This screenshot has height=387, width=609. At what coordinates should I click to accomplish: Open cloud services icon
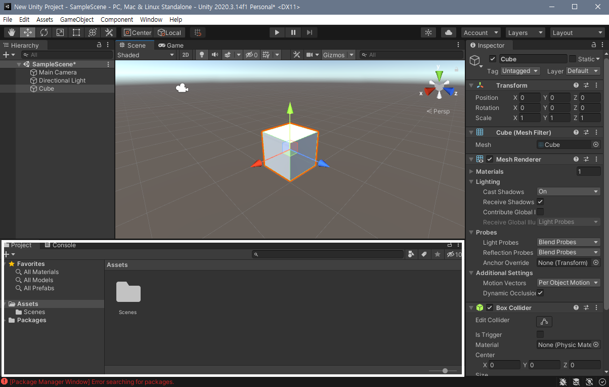pyautogui.click(x=448, y=32)
